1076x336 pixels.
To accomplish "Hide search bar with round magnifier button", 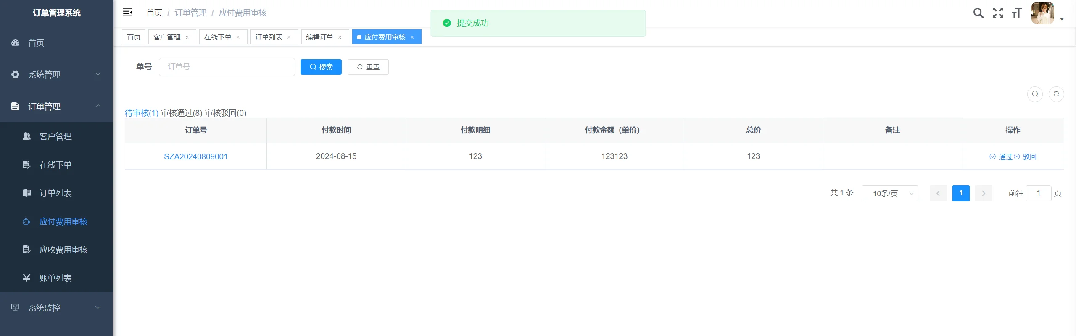I will click(x=1035, y=94).
